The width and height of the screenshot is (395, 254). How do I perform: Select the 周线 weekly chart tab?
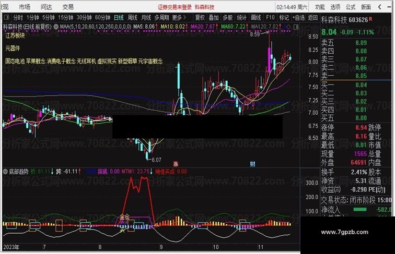132,18
